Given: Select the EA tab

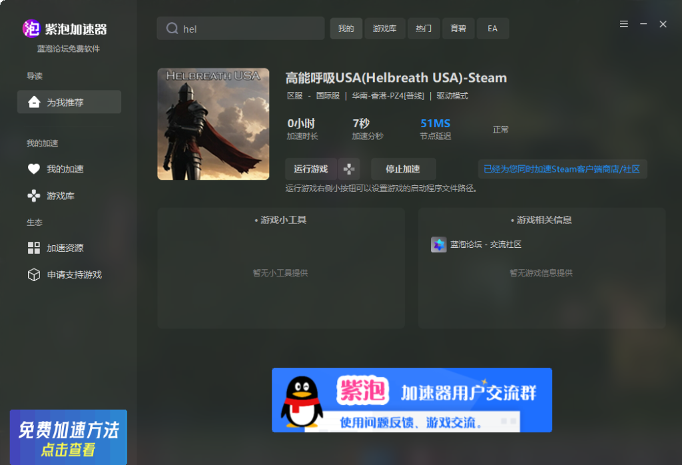Looking at the screenshot, I should coord(492,29).
